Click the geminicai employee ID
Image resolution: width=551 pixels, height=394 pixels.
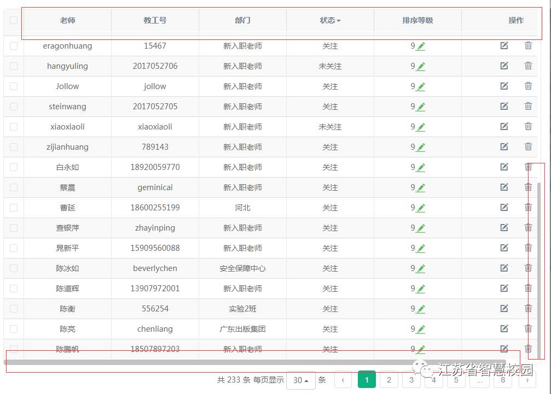coord(155,187)
